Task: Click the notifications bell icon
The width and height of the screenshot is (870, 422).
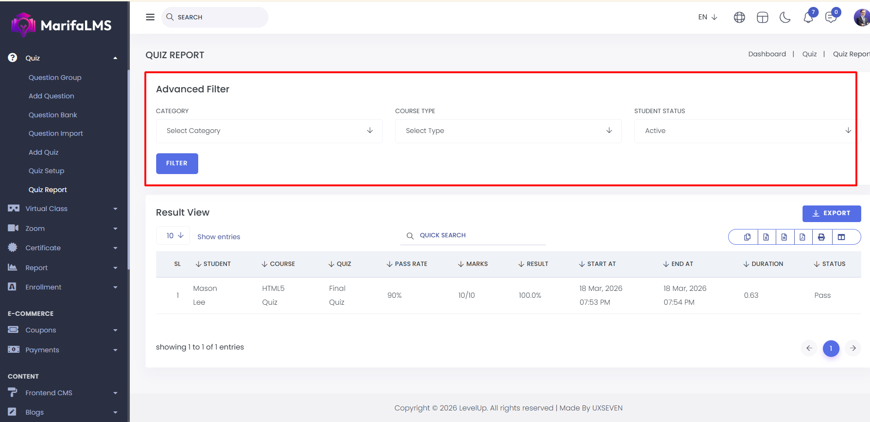Action: click(x=808, y=18)
